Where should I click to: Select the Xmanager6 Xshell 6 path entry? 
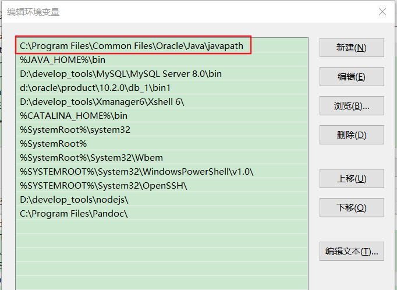click(x=102, y=102)
